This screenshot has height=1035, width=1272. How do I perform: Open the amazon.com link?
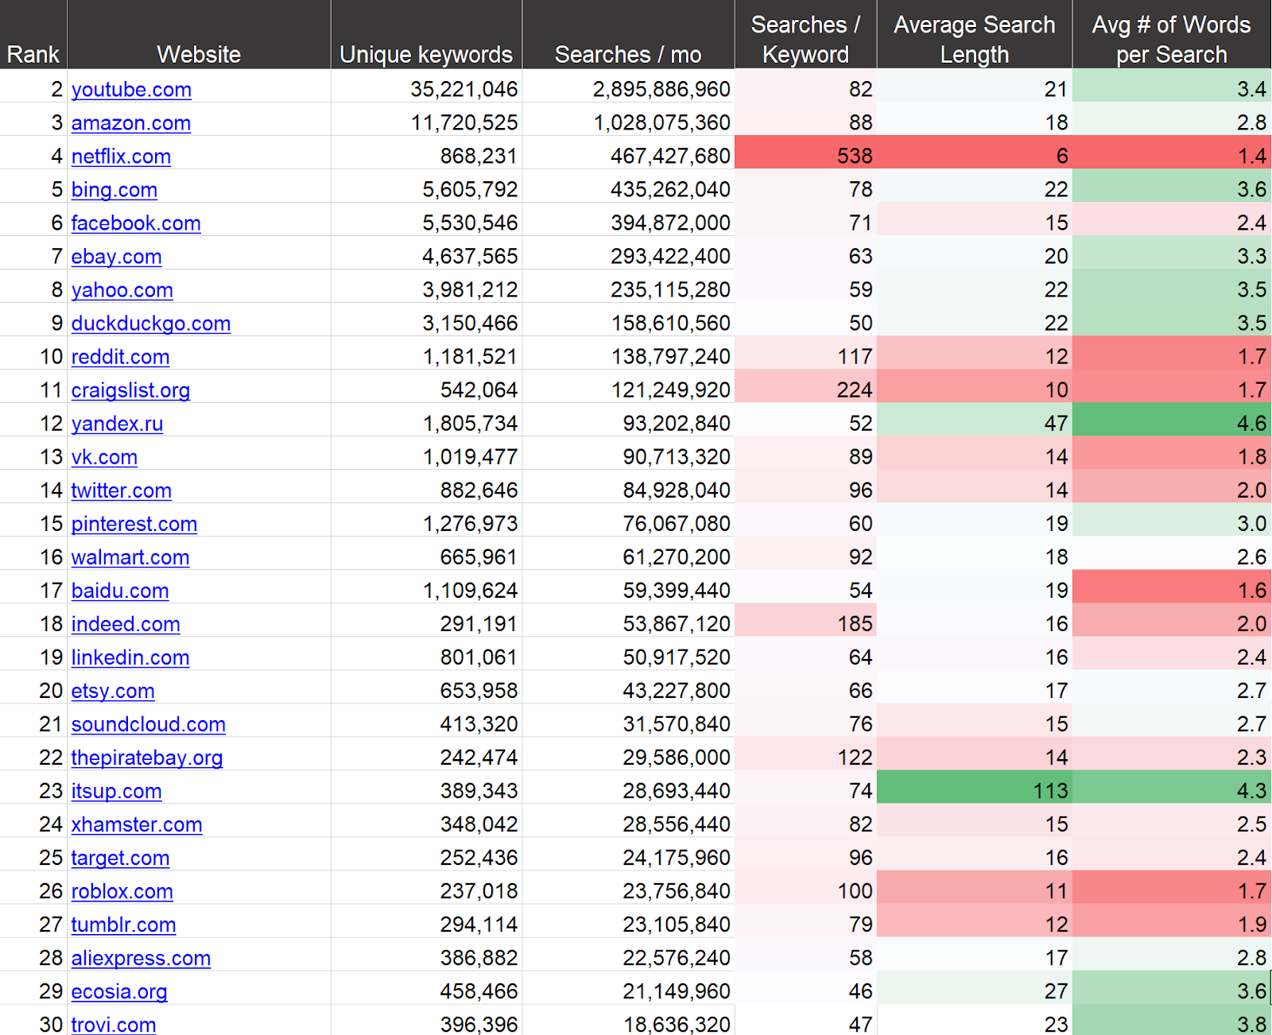131,123
